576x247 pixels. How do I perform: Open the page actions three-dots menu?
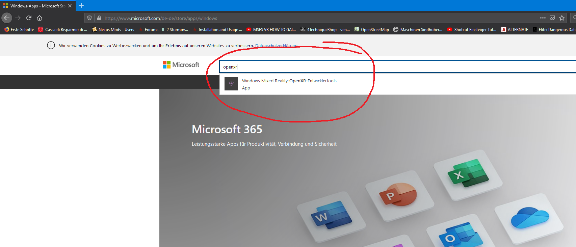(x=543, y=18)
